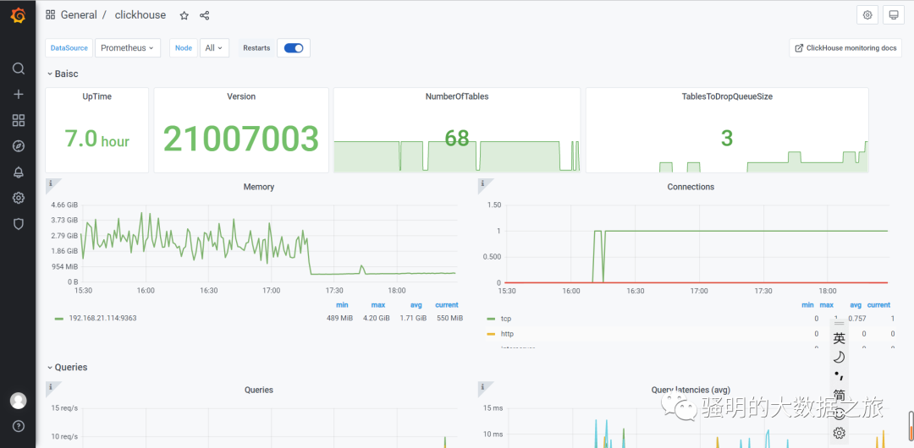The height and width of the screenshot is (448, 914).
Task: Cycle view mode with monitor icon
Action: 893,15
